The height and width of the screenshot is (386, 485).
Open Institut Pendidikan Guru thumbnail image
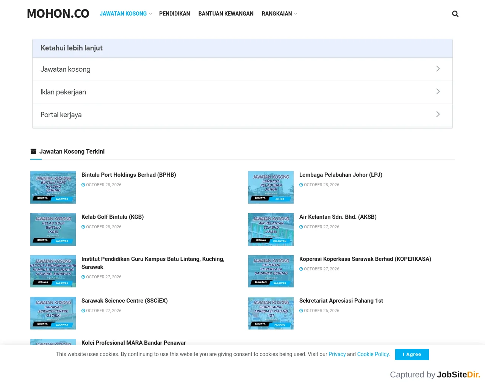[53, 271]
